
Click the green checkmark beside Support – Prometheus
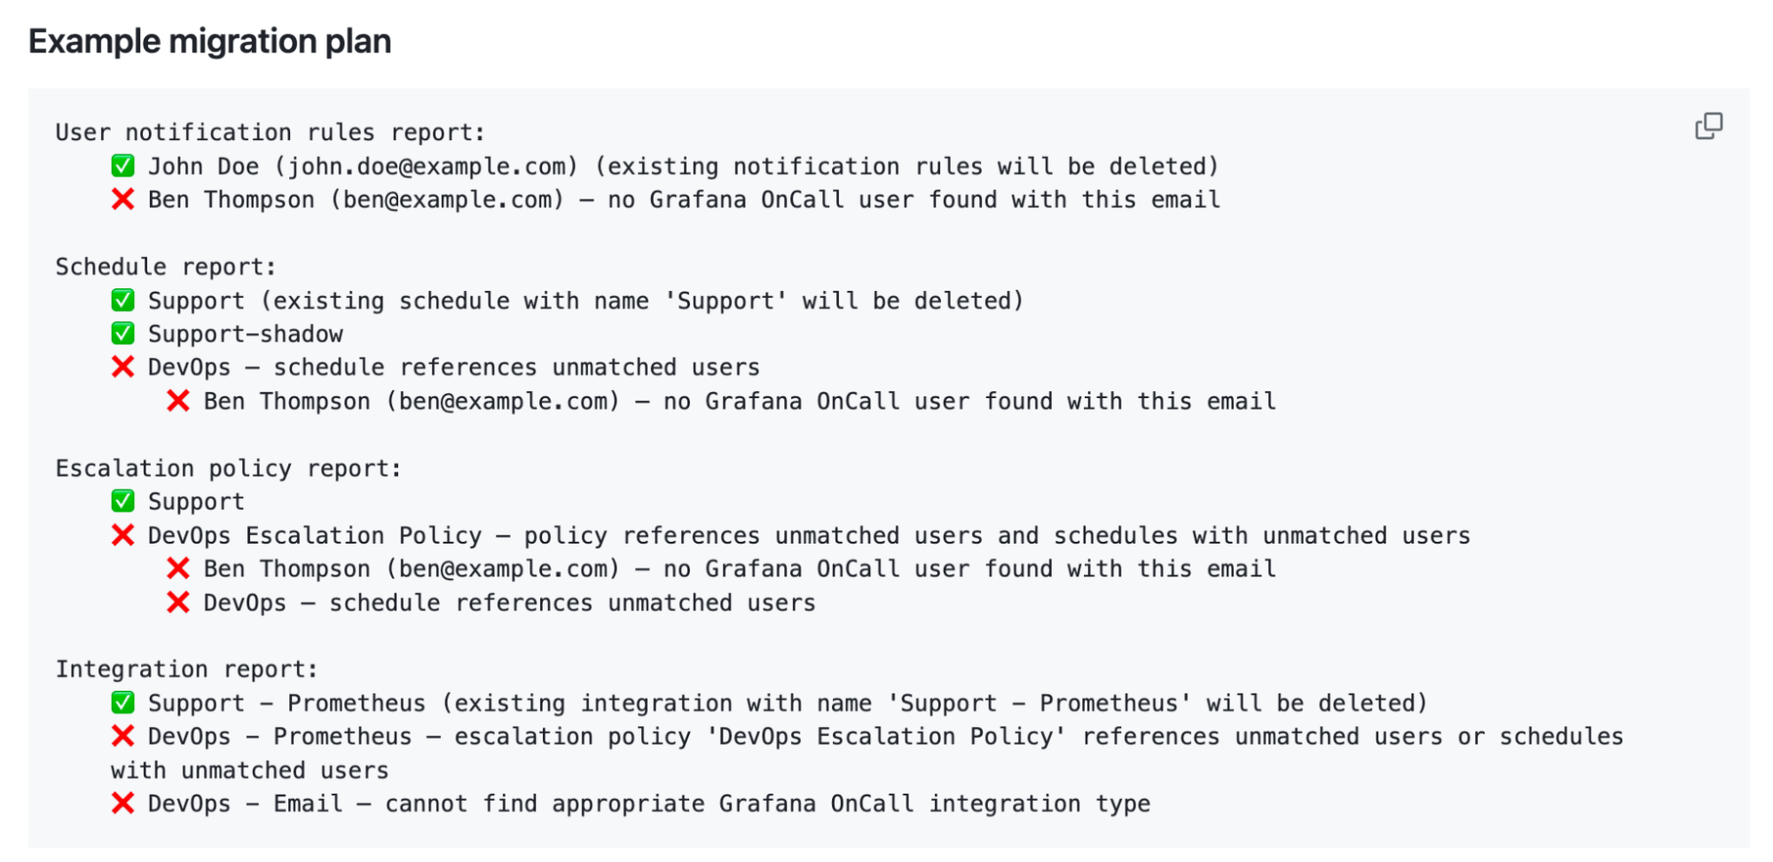122,703
